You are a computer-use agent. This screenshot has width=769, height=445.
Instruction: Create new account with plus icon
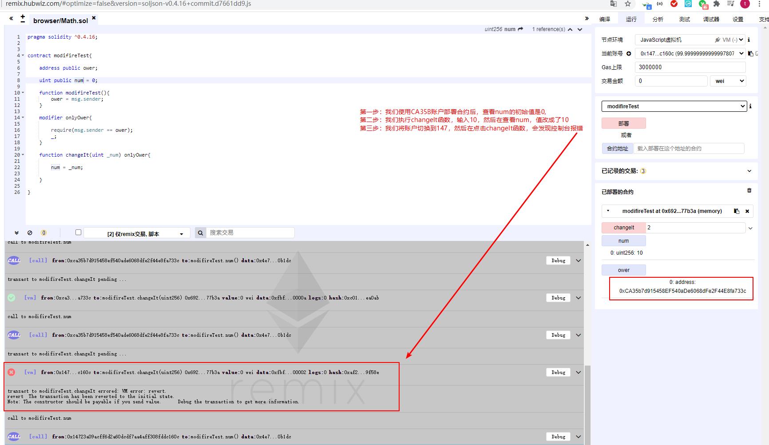(629, 54)
